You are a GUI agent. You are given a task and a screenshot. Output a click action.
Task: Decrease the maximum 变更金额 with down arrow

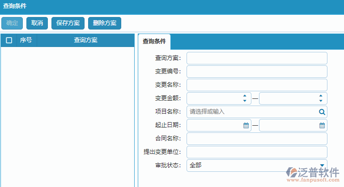click(321, 101)
